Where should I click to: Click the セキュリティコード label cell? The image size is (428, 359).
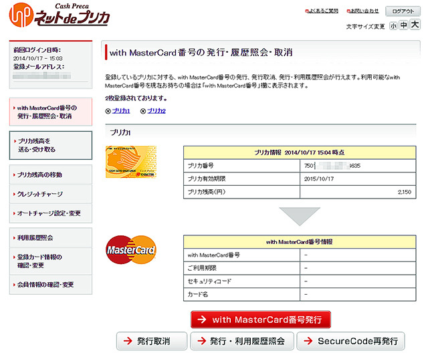click(x=241, y=281)
